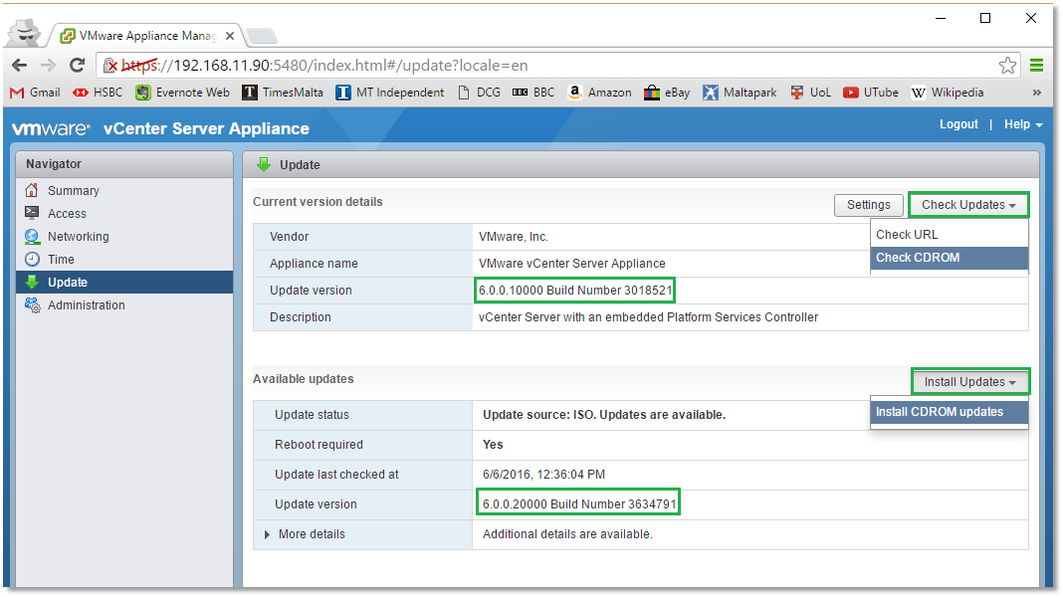Screen dimensions: 1063x597
Task: Click 'Additional details are available.' text
Action: click(x=567, y=534)
